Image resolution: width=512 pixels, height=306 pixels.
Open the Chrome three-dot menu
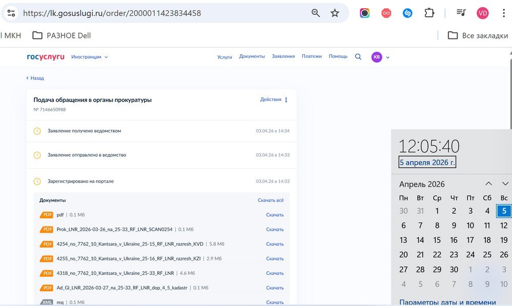[x=504, y=13]
